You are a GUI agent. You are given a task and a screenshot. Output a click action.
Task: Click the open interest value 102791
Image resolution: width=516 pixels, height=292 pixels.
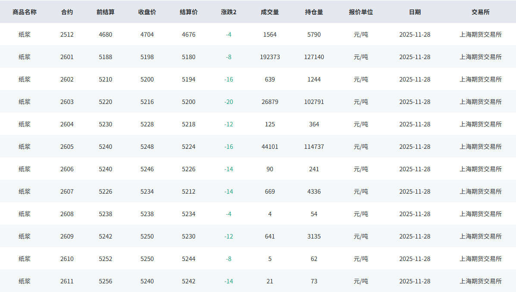click(x=314, y=102)
